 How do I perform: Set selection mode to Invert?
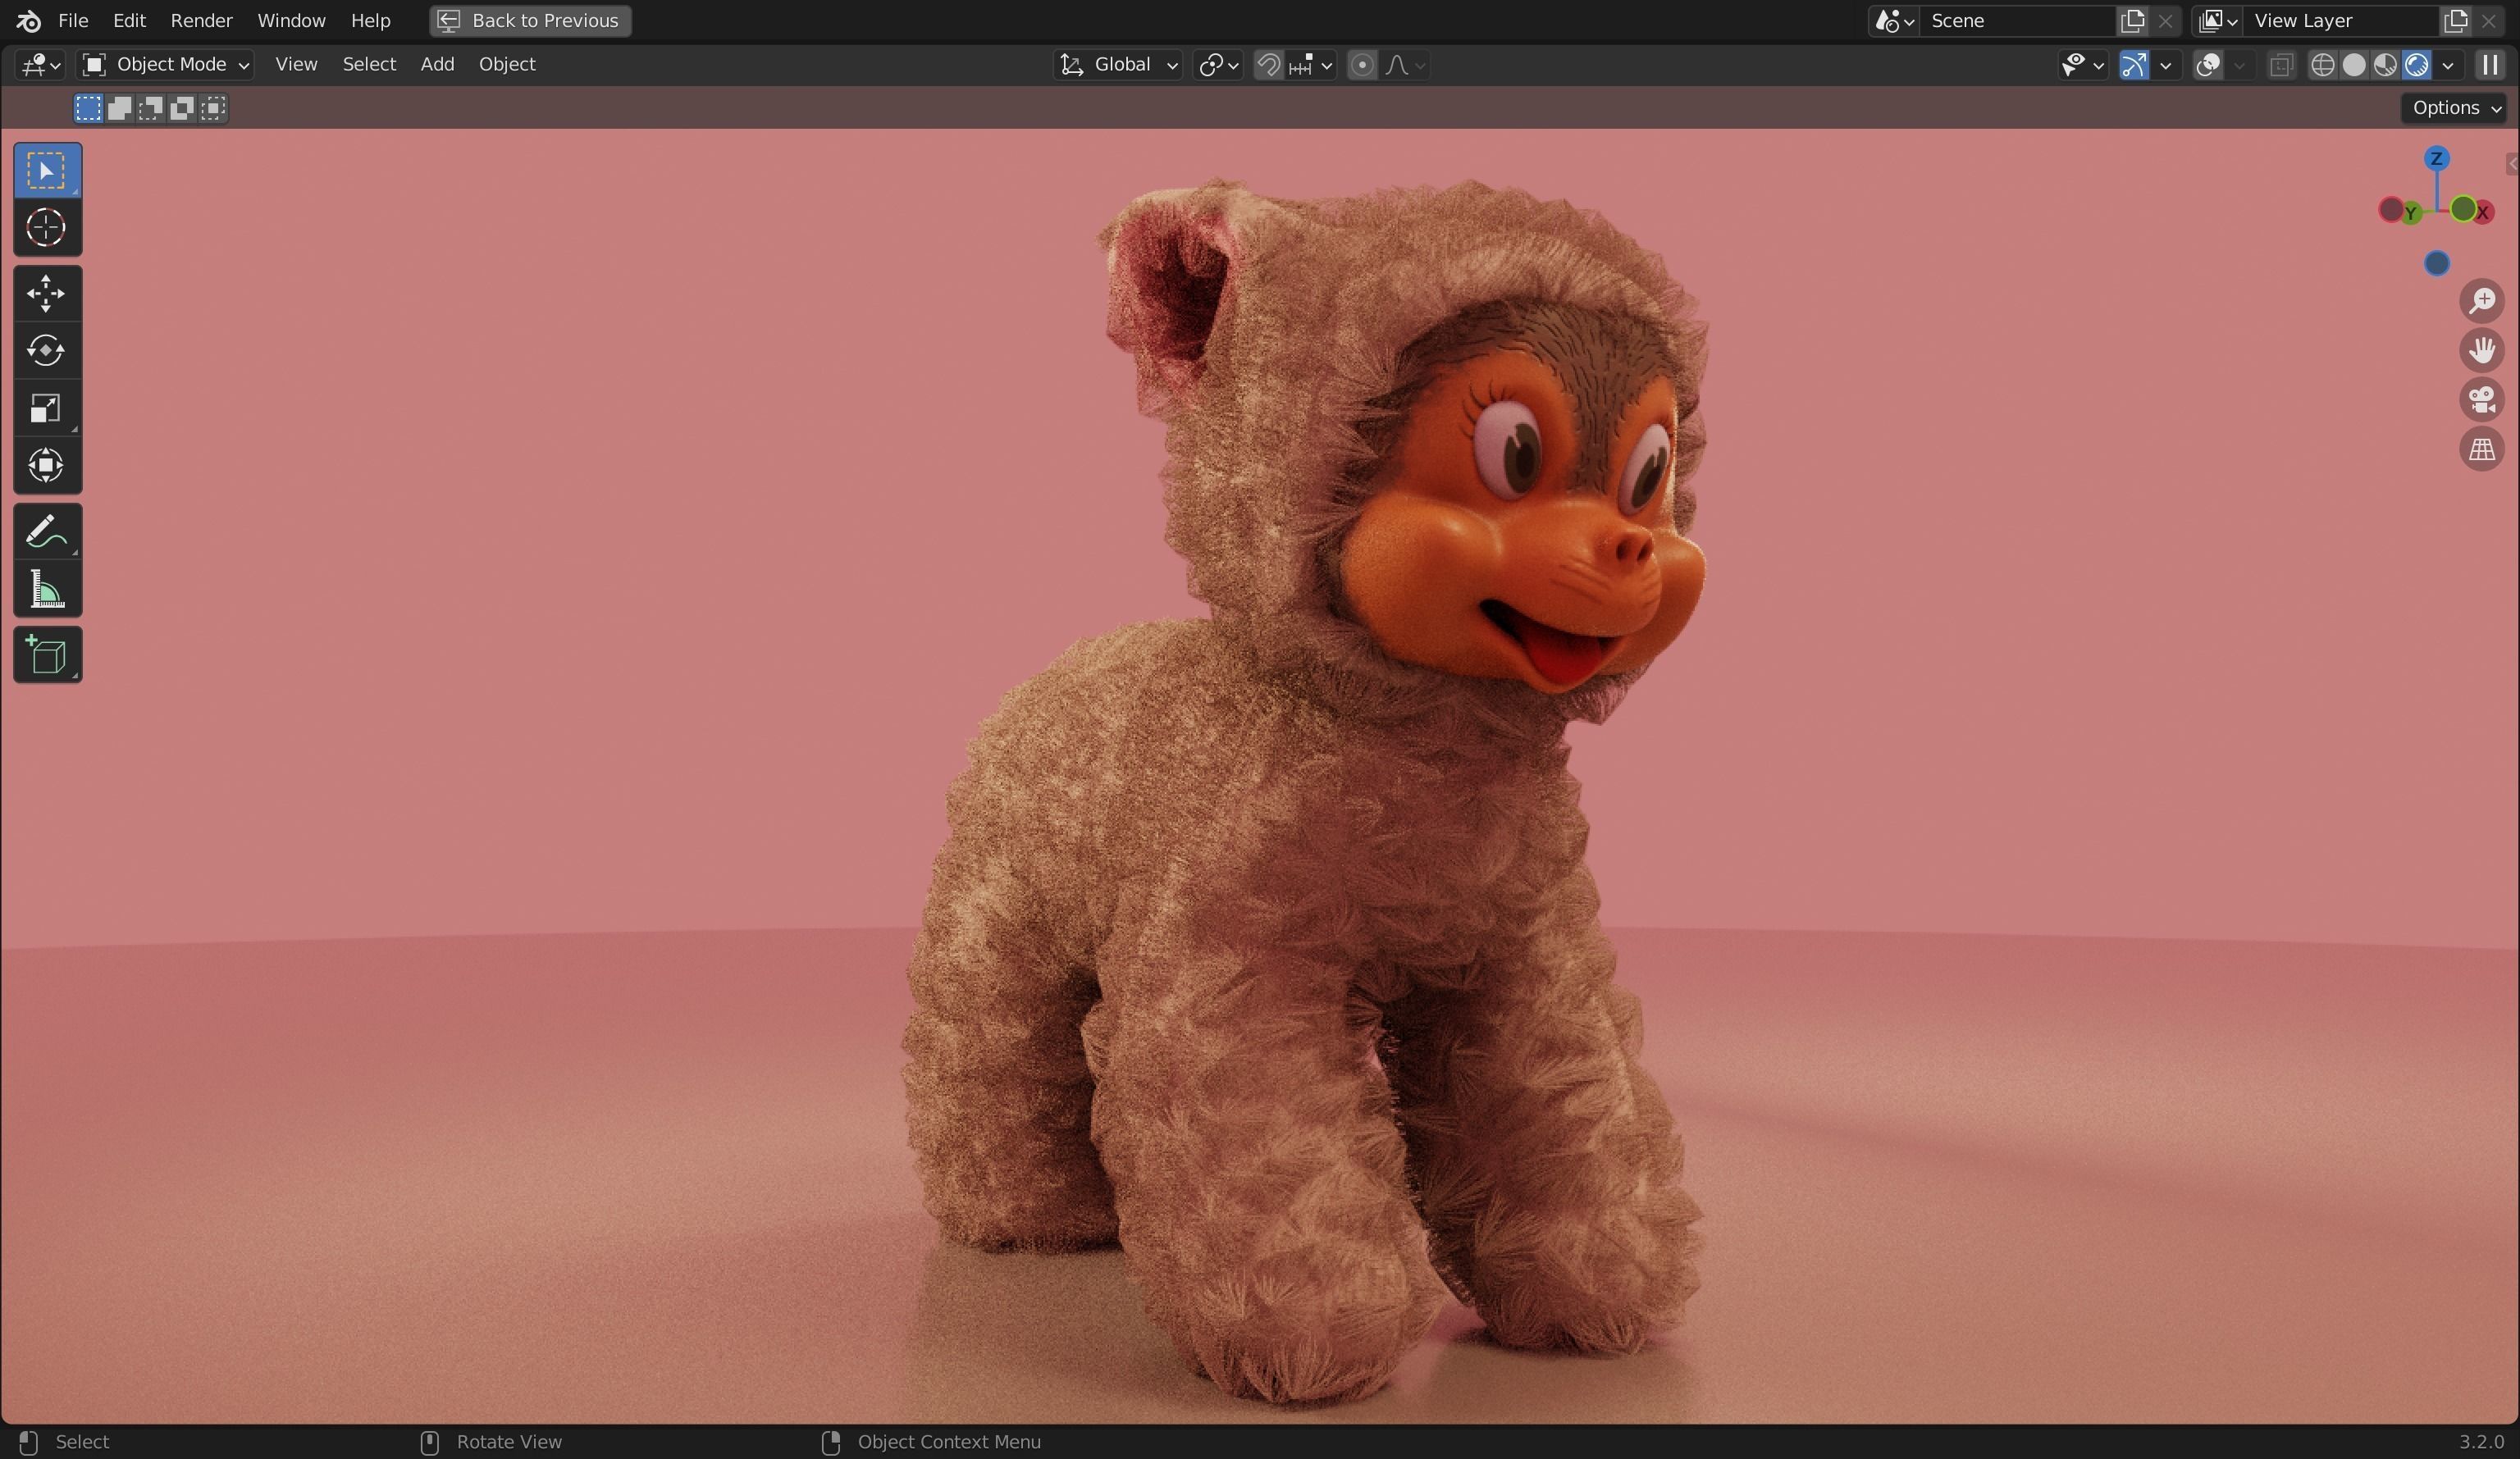pyautogui.click(x=181, y=108)
